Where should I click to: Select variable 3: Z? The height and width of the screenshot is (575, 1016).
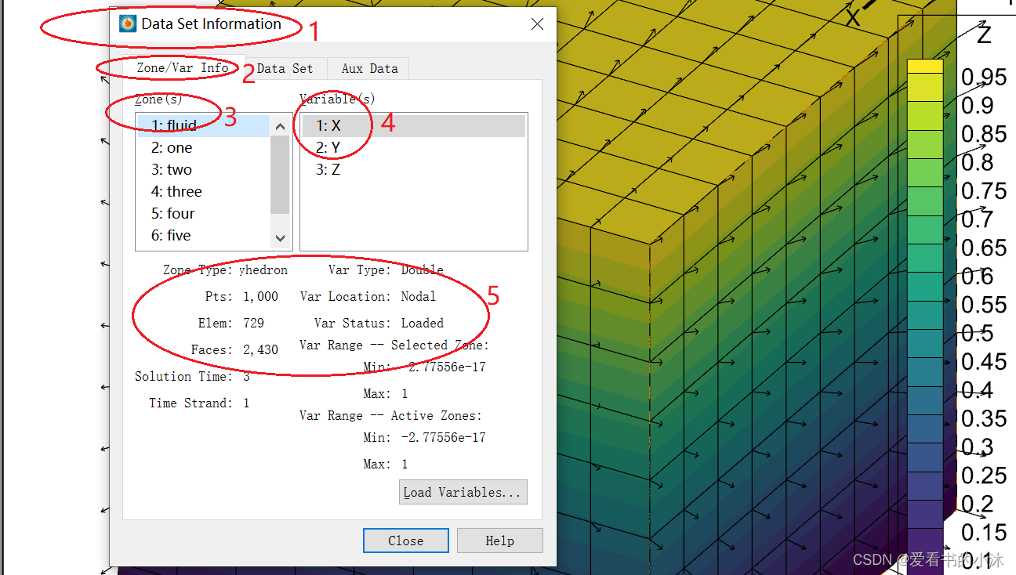click(x=328, y=170)
